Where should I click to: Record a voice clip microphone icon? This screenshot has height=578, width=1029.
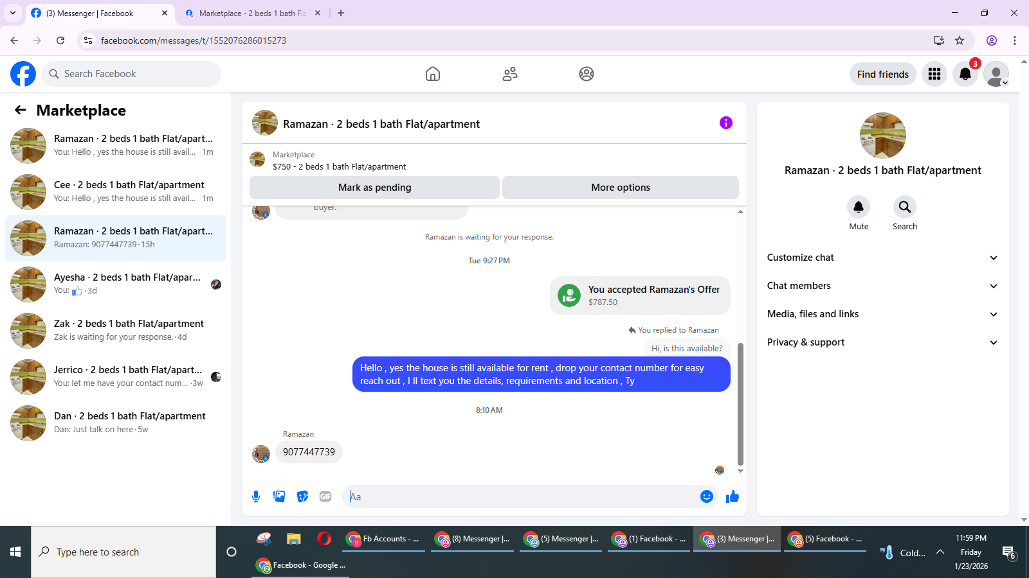point(256,496)
